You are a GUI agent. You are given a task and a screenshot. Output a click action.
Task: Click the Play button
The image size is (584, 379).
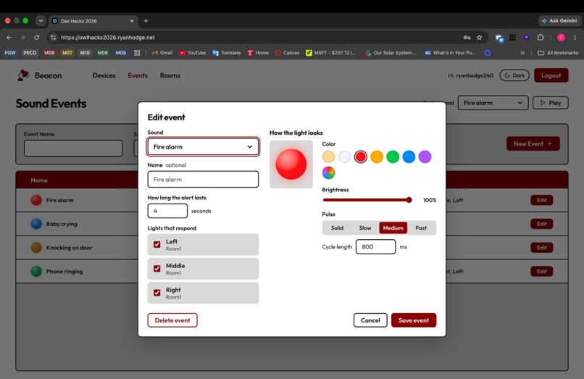(x=551, y=103)
